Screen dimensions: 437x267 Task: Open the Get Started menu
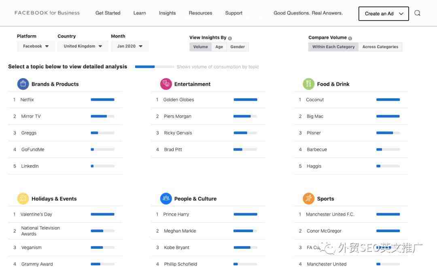[108, 13]
